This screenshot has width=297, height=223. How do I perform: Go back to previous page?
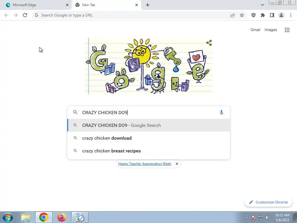coord(6,15)
